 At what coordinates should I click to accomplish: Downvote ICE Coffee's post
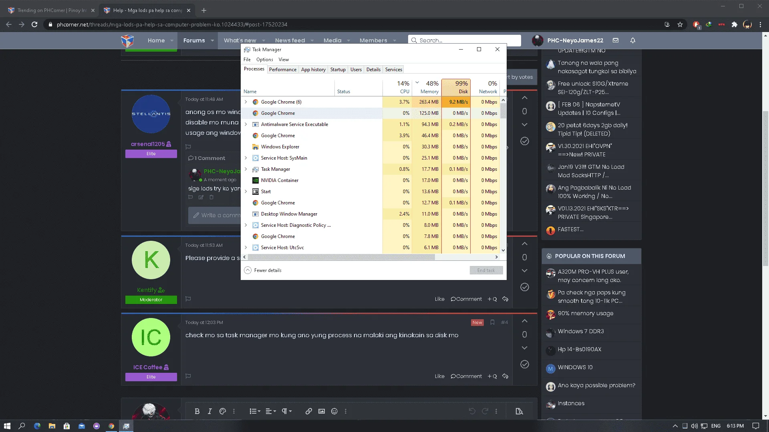coord(525,348)
